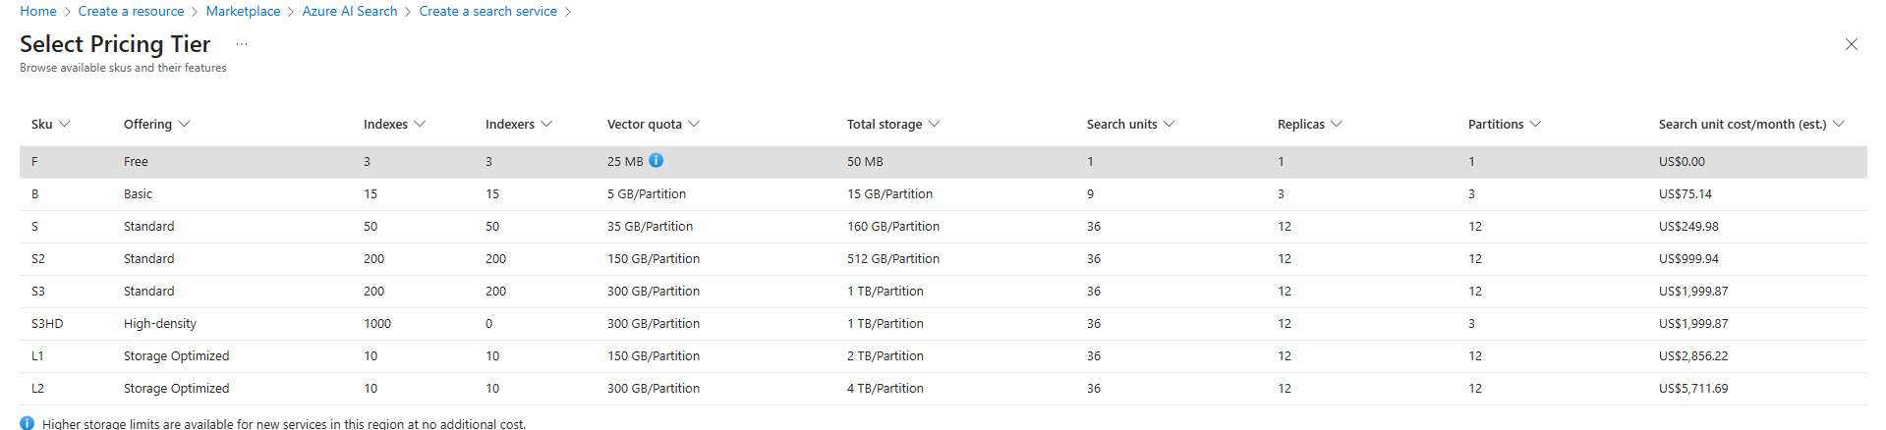Select the F sku row
The image size is (1886, 430).
[x=943, y=162]
